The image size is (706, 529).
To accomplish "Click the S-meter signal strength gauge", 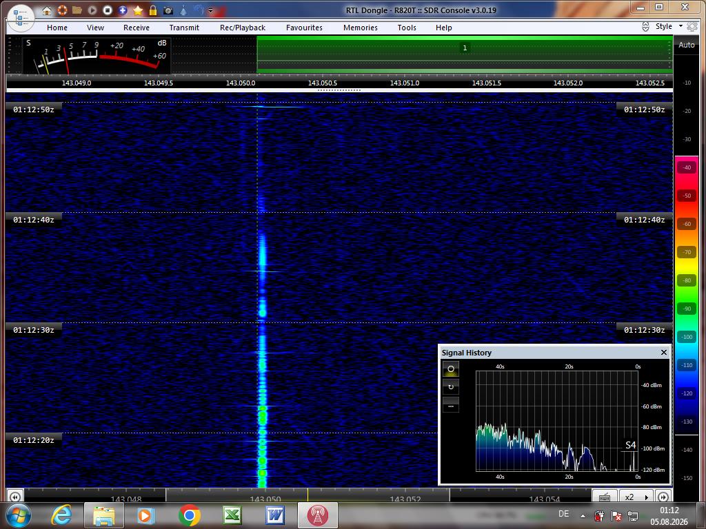I will point(97,56).
